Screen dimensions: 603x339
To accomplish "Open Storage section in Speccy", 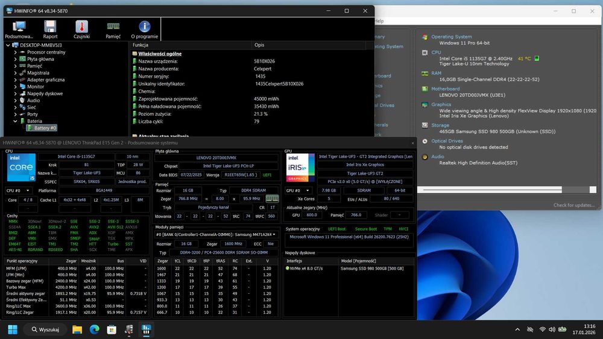I will (440, 125).
